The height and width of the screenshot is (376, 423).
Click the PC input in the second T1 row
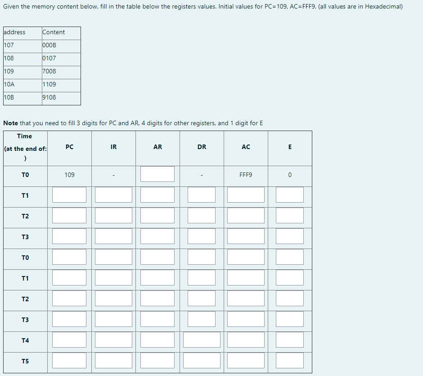click(69, 277)
